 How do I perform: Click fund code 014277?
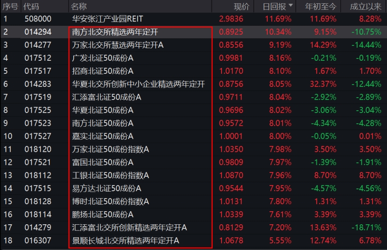click(38, 45)
